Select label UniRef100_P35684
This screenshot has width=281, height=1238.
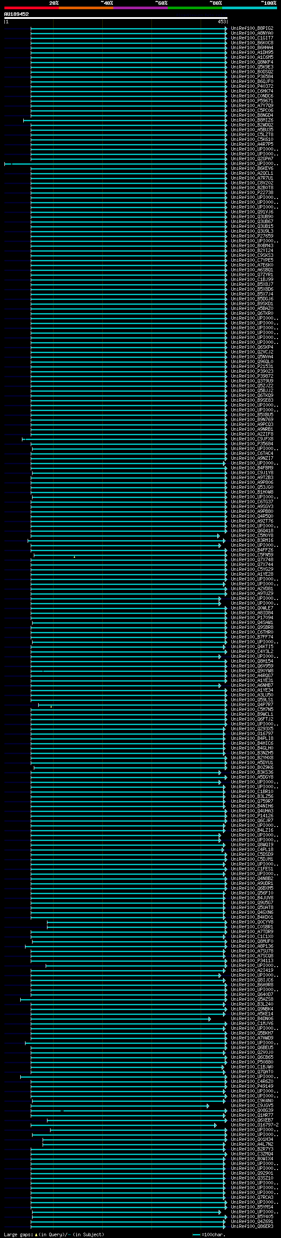pos(252,444)
